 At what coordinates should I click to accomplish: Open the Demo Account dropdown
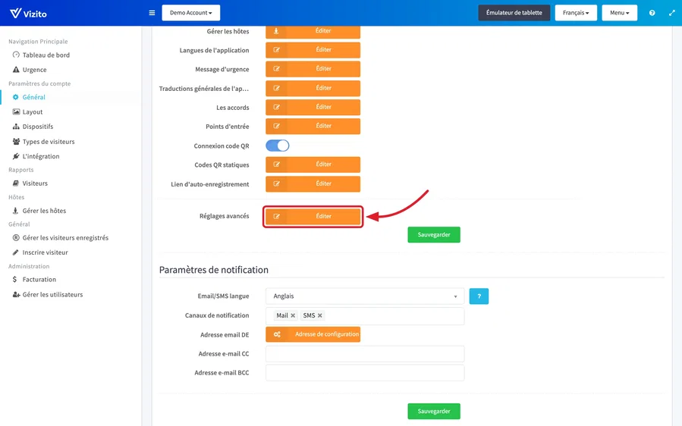pos(191,13)
